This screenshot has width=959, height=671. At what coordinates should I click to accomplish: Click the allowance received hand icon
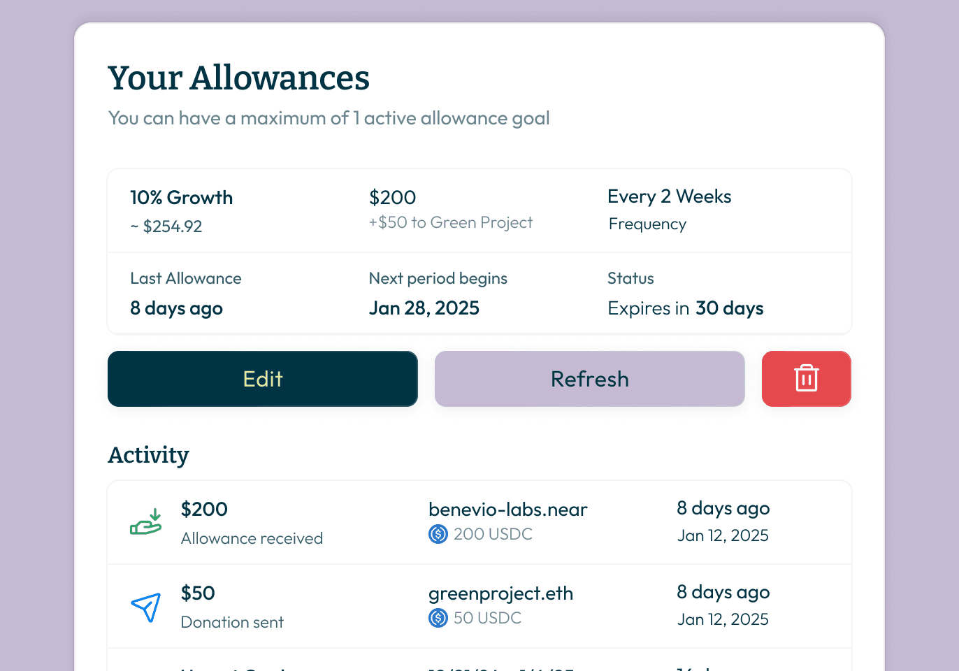click(146, 522)
